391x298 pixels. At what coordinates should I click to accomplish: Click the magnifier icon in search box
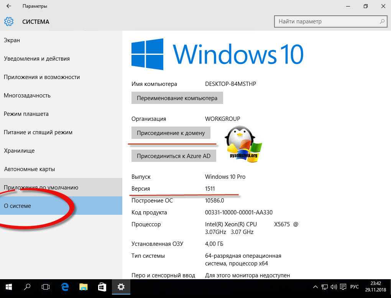pyautogui.click(x=382, y=21)
